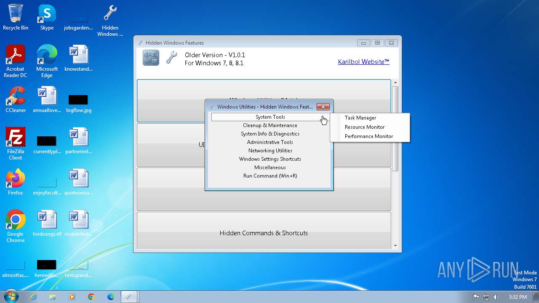Select the rssdistribut document icon
Screen dimensions: 539x303
[x=78, y=223]
